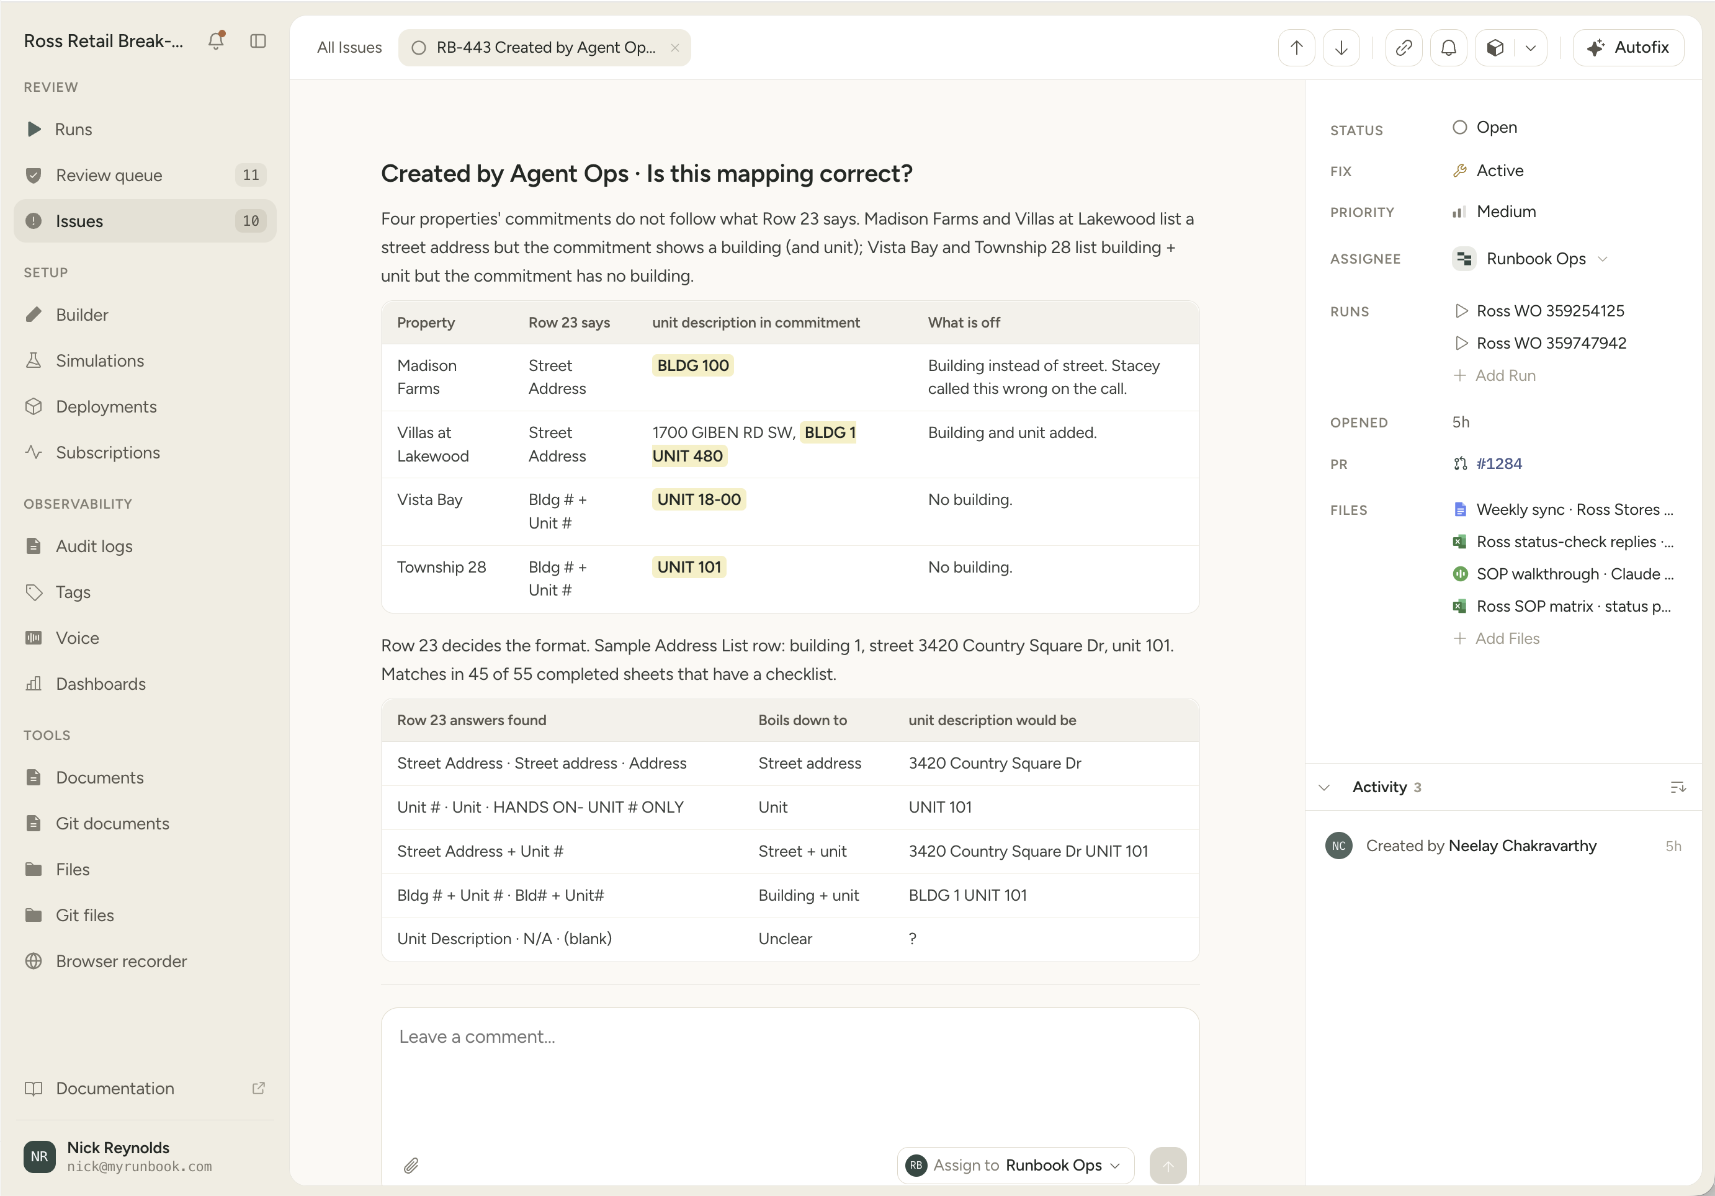Image resolution: width=1715 pixels, height=1196 pixels.
Task: Toggle the Open status circle
Action: point(1459,128)
